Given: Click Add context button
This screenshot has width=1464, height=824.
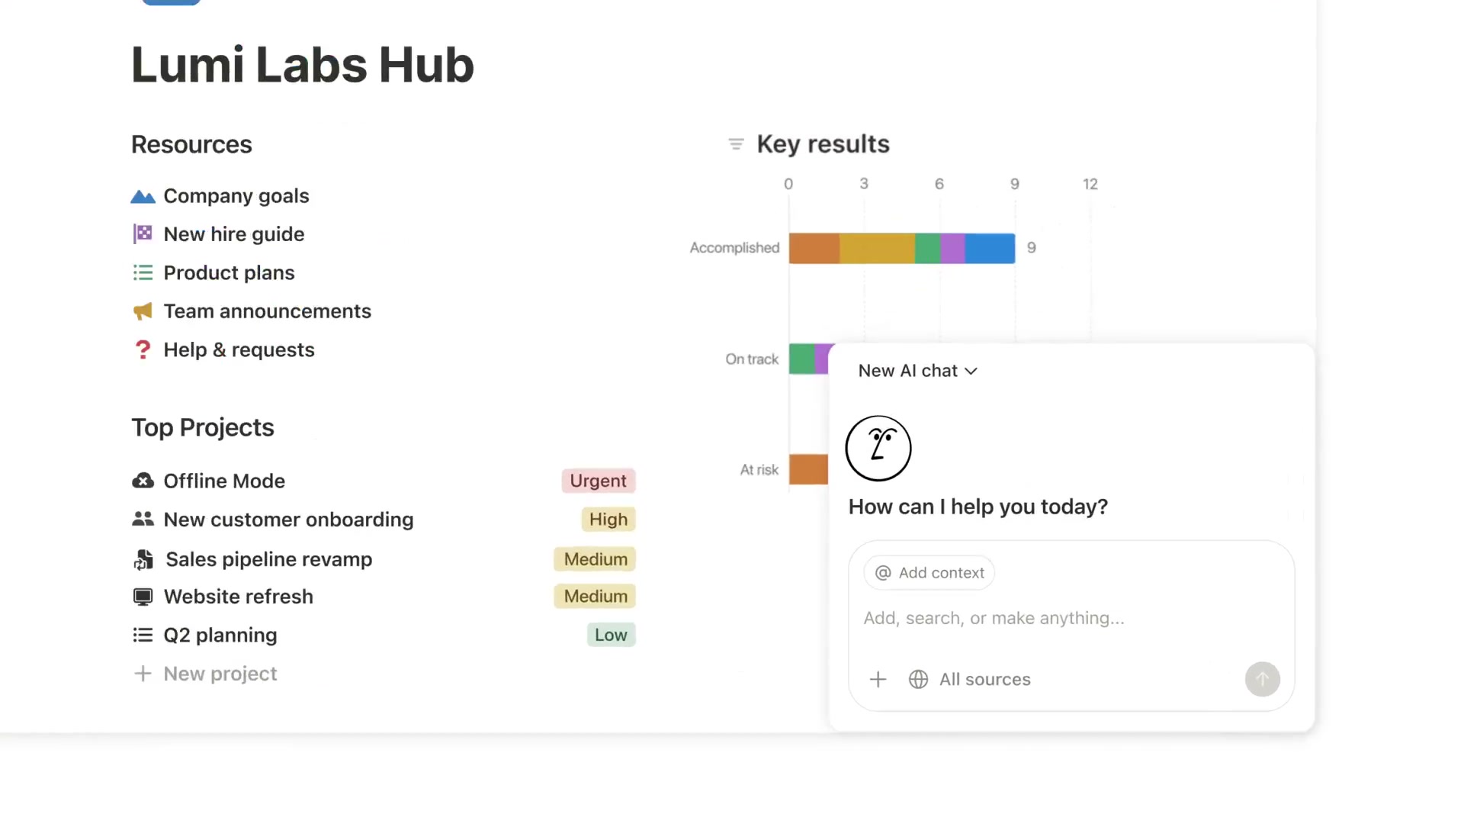Looking at the screenshot, I should (x=929, y=573).
